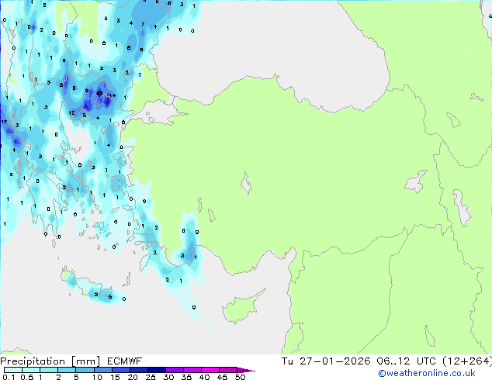
Task: Click the 20–25 mm legend swatch
Action: tap(138, 370)
